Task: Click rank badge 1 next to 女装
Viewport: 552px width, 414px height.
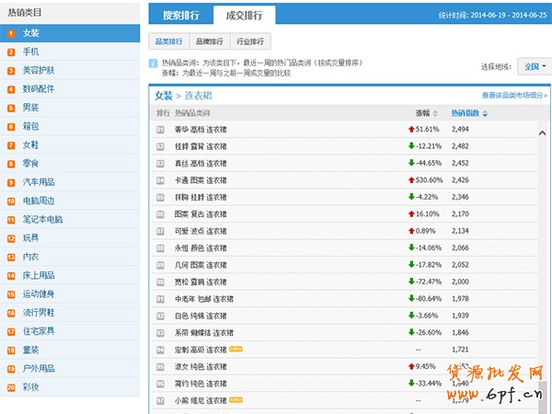Action: coord(11,34)
